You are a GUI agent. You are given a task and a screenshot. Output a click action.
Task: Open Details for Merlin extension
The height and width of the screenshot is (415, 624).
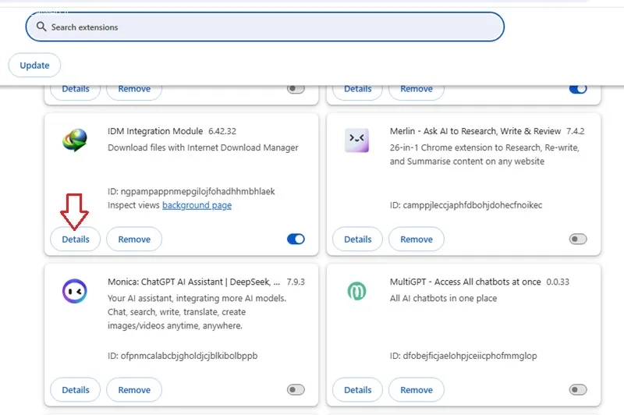pos(357,239)
